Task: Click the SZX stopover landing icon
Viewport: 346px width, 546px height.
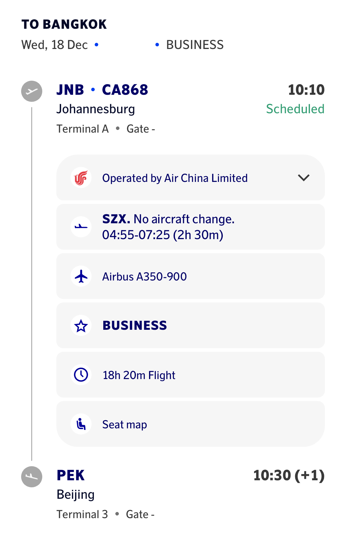Action: [81, 227]
